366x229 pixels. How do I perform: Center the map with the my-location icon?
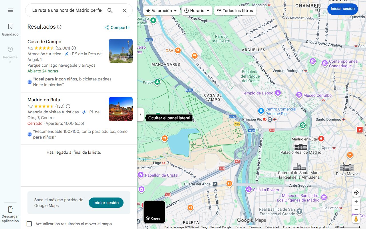point(356,193)
